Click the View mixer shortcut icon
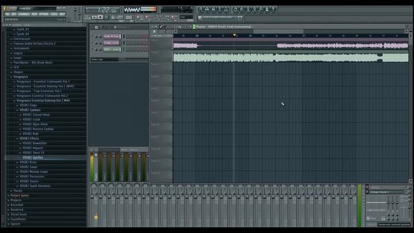This screenshot has width=414, height=233. [x=226, y=10]
